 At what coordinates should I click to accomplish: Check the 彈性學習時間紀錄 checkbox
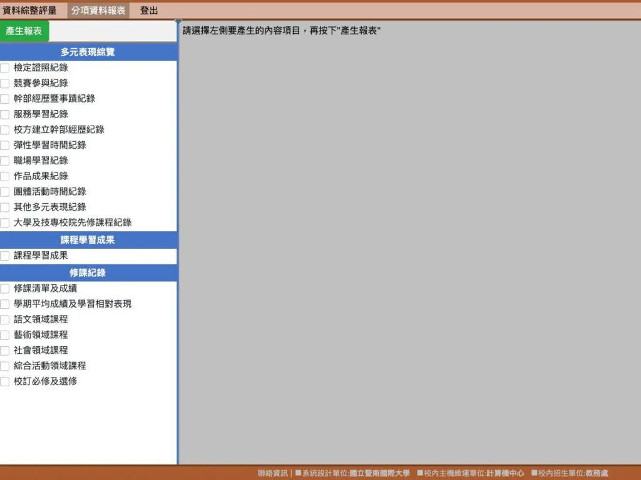5,145
